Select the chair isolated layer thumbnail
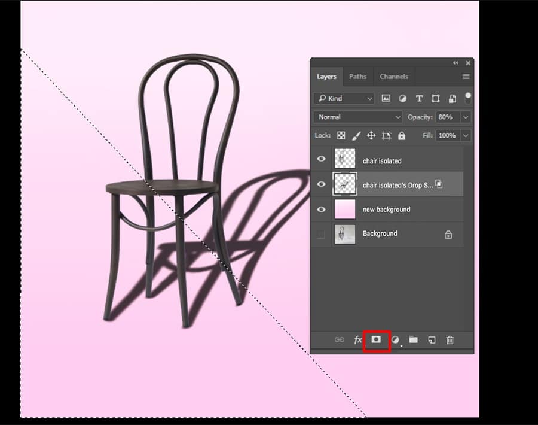 345,159
